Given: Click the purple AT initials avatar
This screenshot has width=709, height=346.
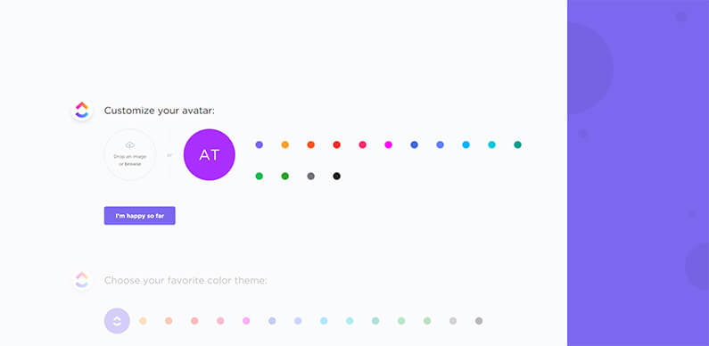Looking at the screenshot, I should coord(210,154).
